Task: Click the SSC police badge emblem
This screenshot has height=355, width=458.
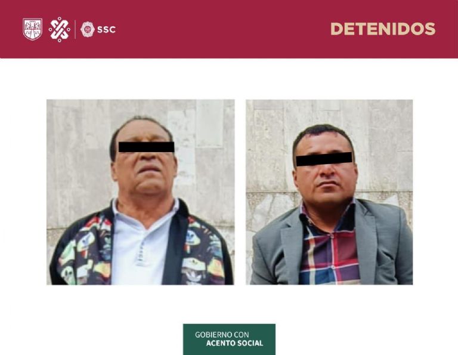Action: [87, 29]
